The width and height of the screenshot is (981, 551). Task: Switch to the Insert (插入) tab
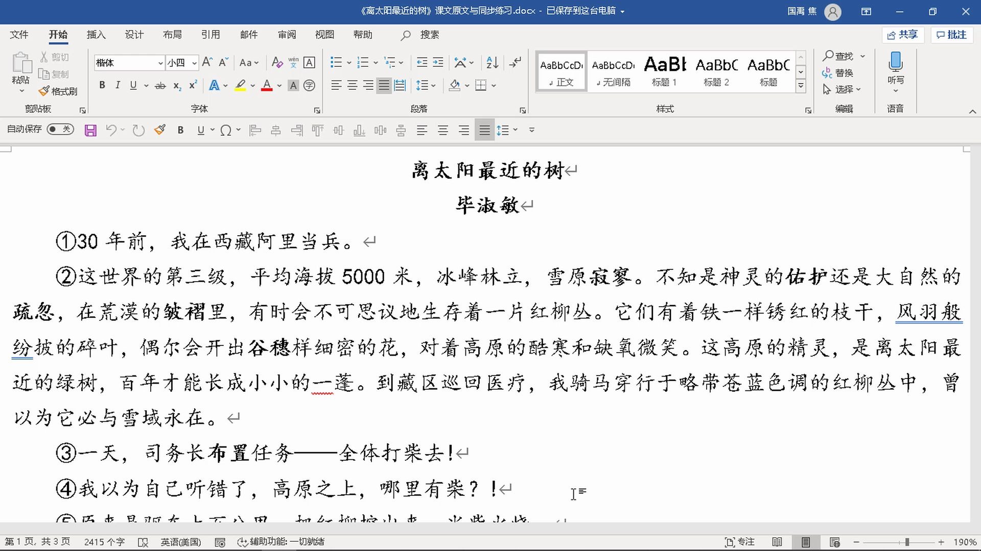click(x=96, y=35)
